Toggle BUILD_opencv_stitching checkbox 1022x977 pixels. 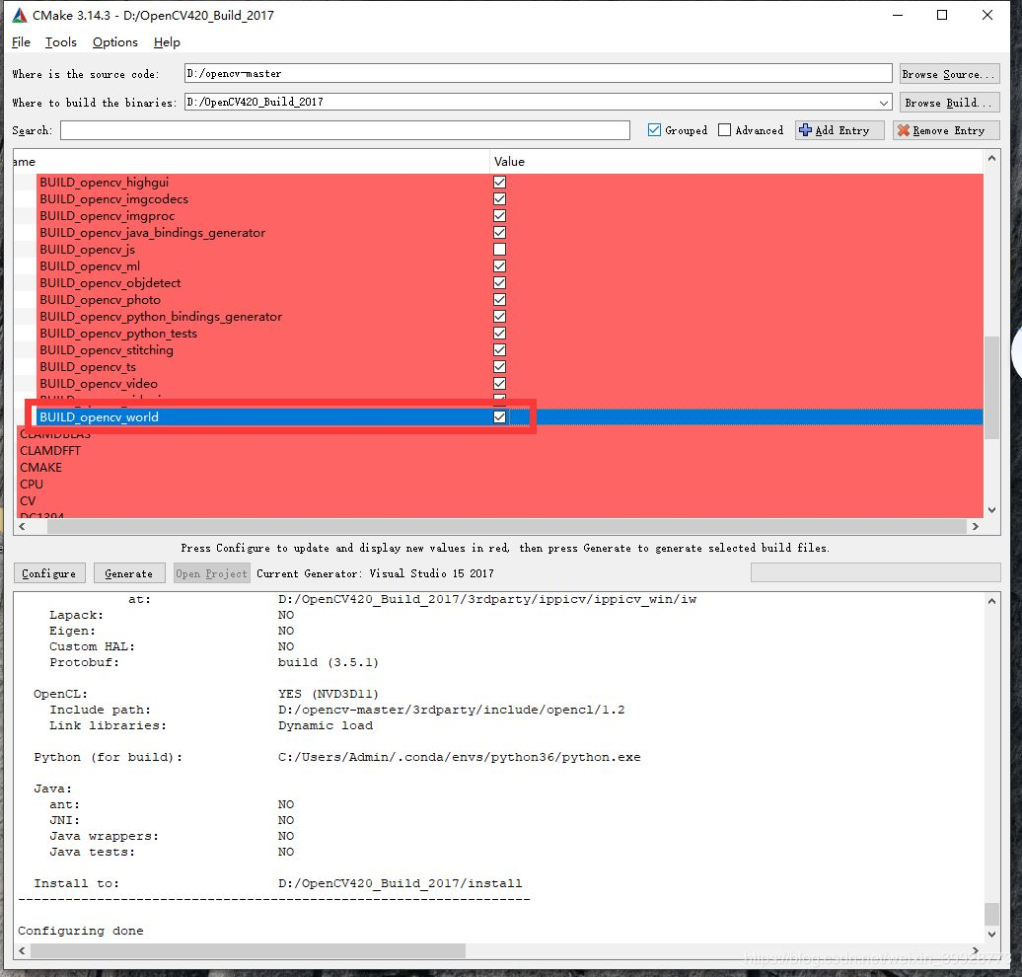point(499,350)
